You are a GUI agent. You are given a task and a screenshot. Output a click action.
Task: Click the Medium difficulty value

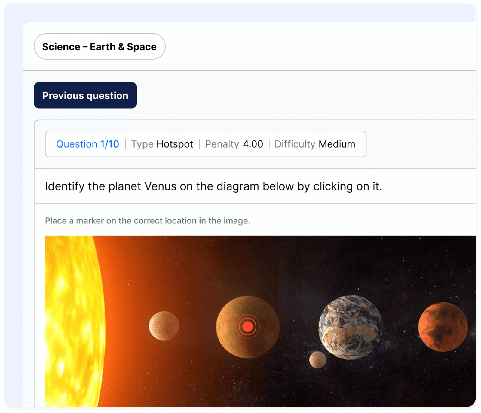tap(337, 144)
